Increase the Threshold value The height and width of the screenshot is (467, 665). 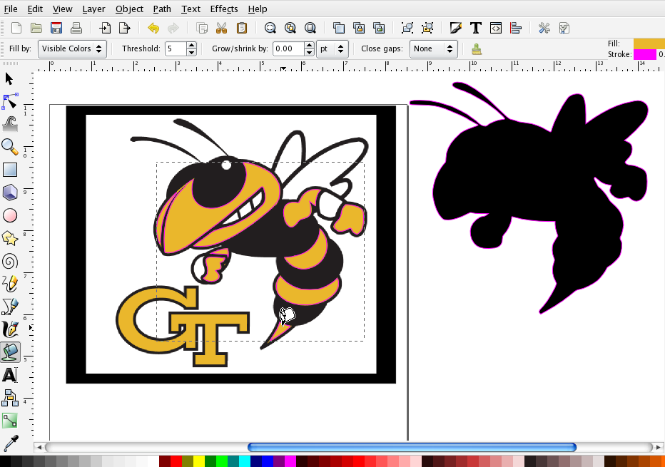pyautogui.click(x=192, y=45)
